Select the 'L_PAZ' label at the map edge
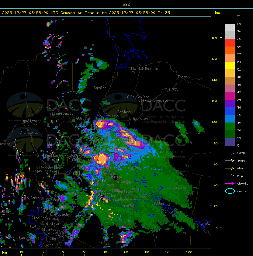The height and width of the screenshot is (256, 253). point(205,223)
